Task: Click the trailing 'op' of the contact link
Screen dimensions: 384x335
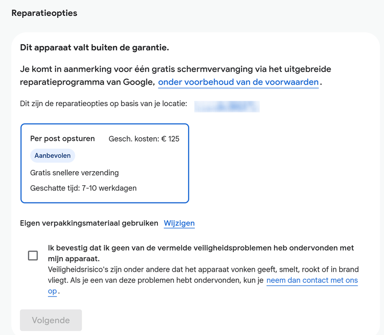Action: coord(52,291)
